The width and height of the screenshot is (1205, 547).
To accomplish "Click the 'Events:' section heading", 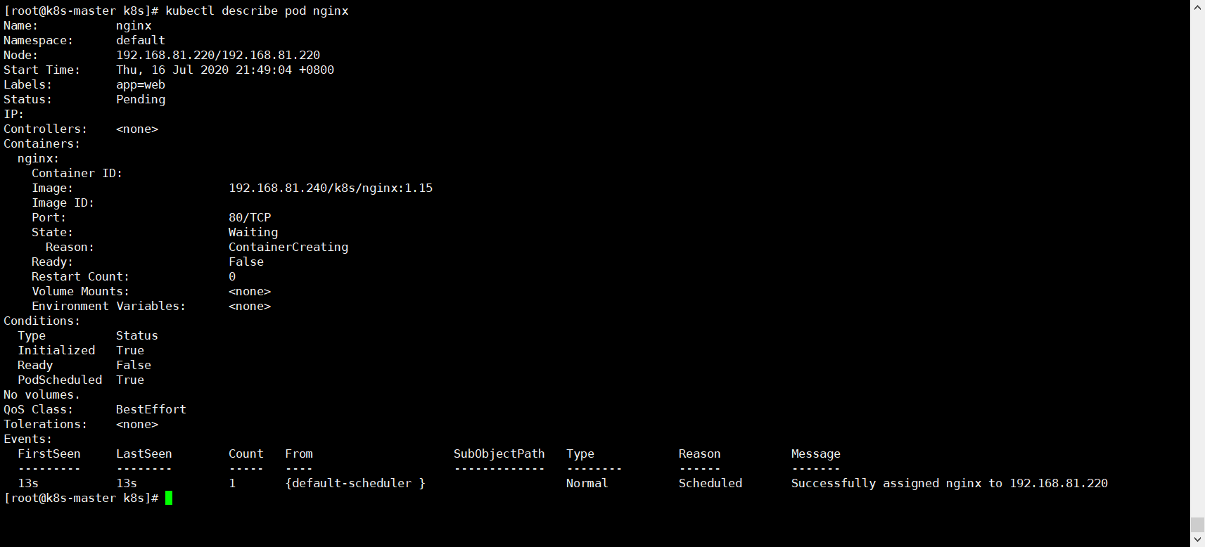I will (x=27, y=439).
